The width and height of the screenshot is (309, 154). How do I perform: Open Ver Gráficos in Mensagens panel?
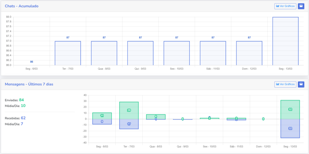pyautogui.click(x=285, y=84)
